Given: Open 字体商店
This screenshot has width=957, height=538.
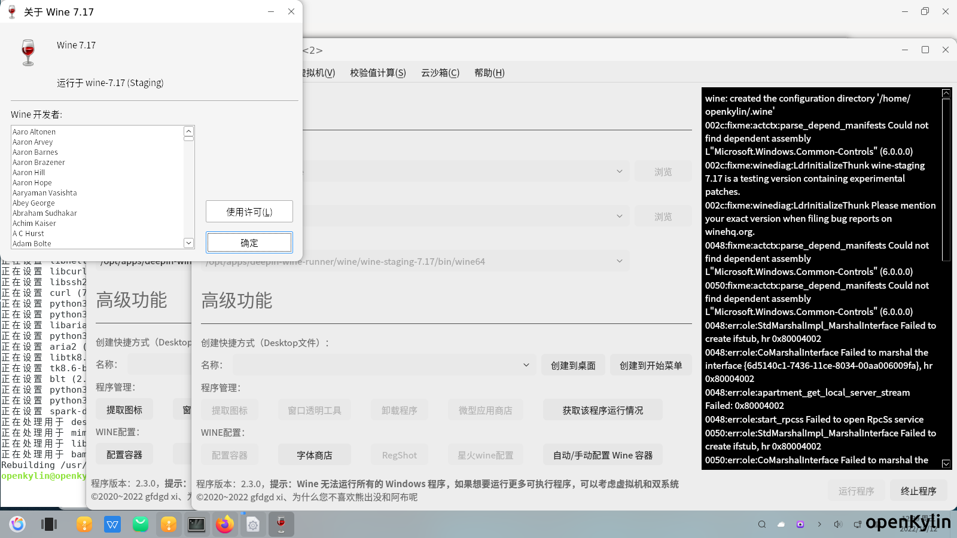Looking at the screenshot, I should coord(315,455).
